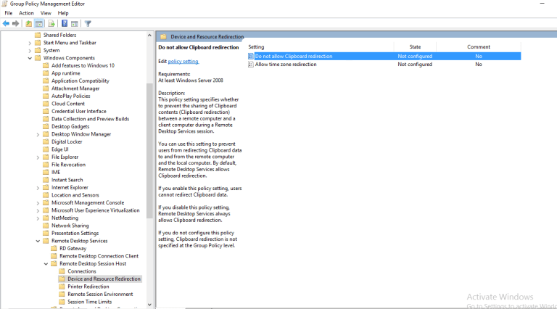557x309 pixels.
Task: Open the Help menu
Action: click(63, 13)
